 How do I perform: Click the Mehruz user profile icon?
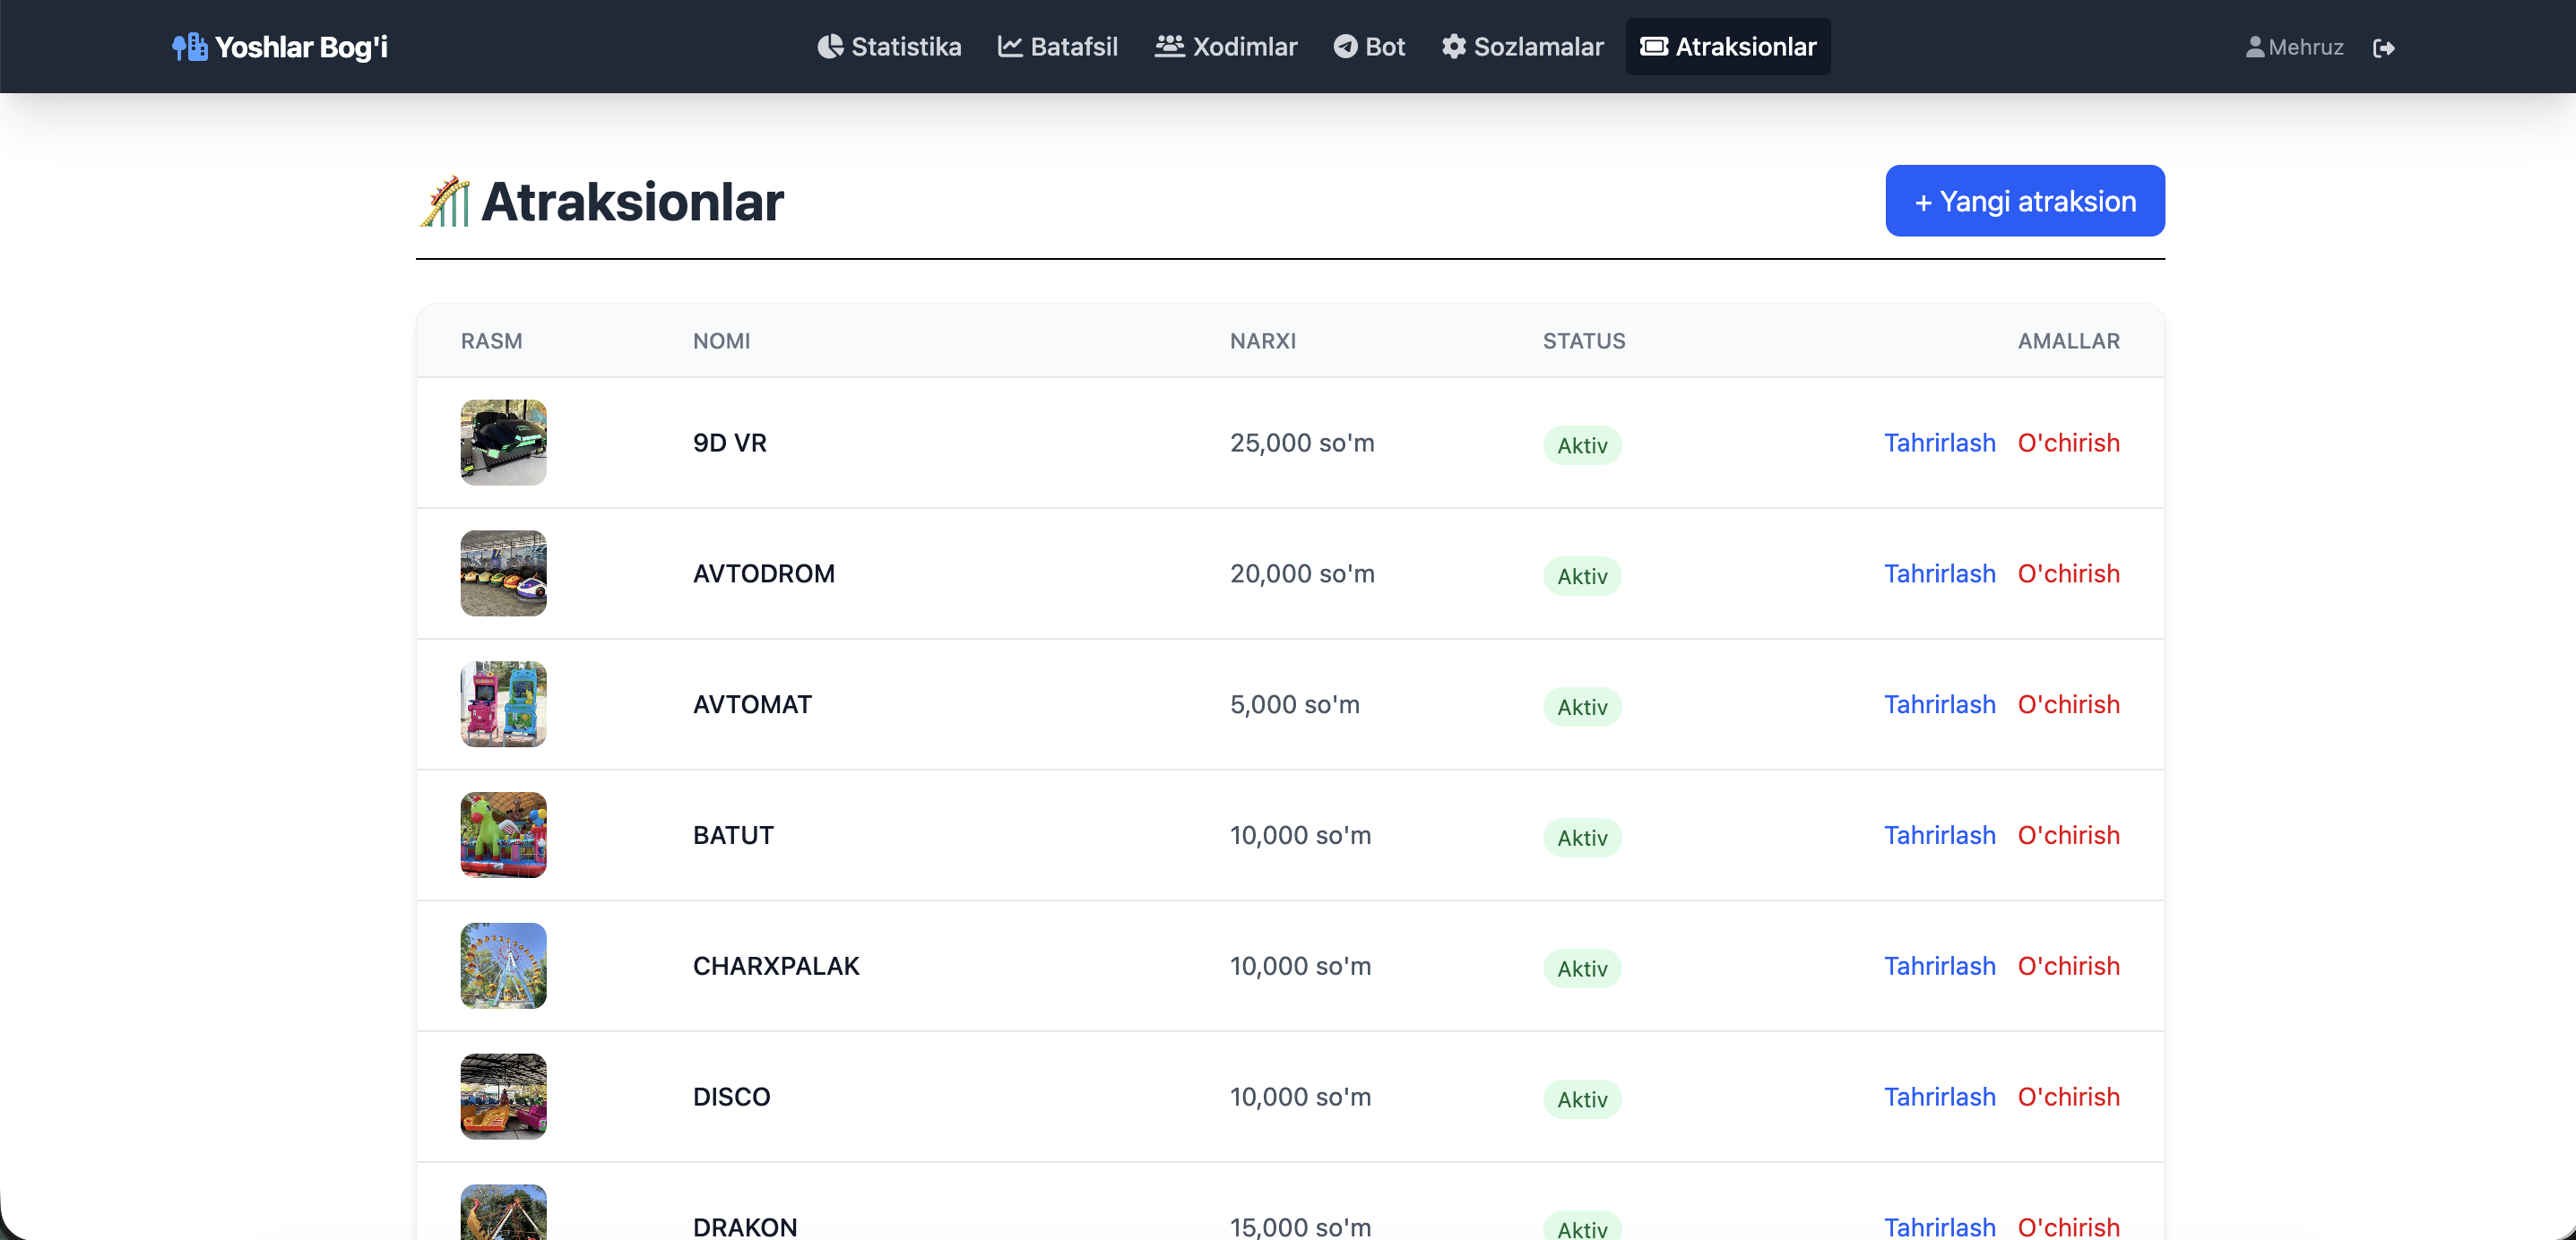pos(2254,47)
